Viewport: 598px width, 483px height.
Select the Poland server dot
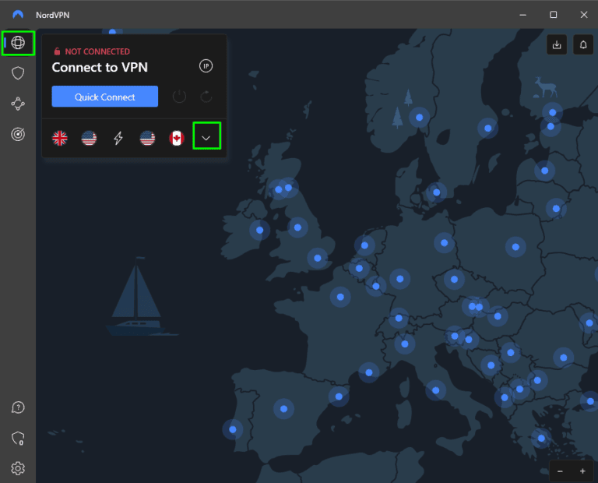(x=515, y=247)
